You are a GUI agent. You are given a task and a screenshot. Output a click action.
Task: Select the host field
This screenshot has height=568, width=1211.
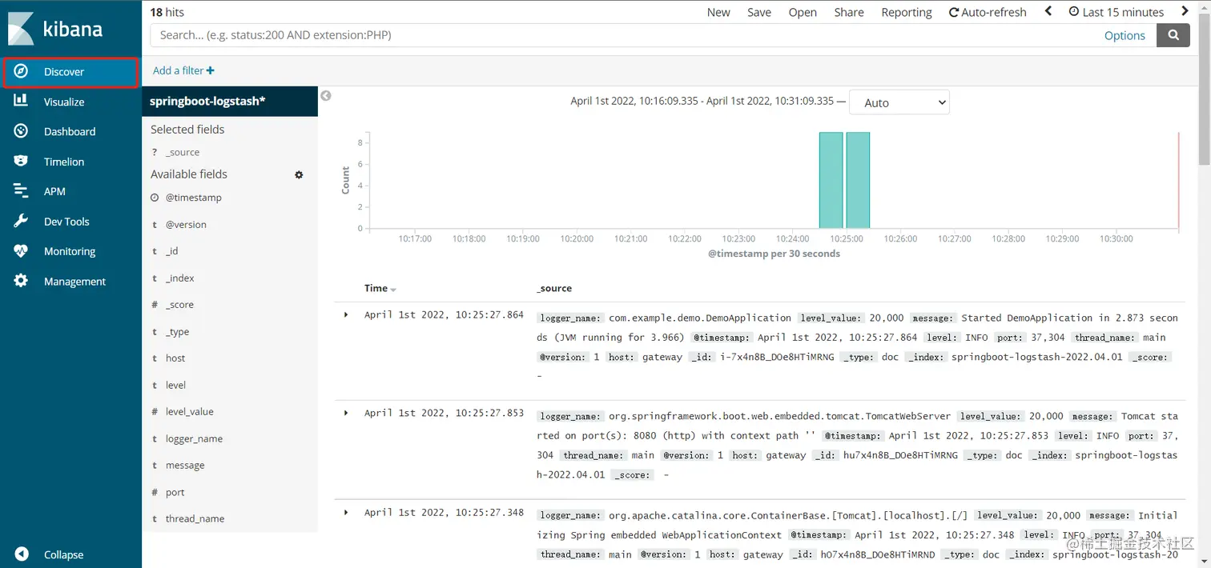coord(175,358)
